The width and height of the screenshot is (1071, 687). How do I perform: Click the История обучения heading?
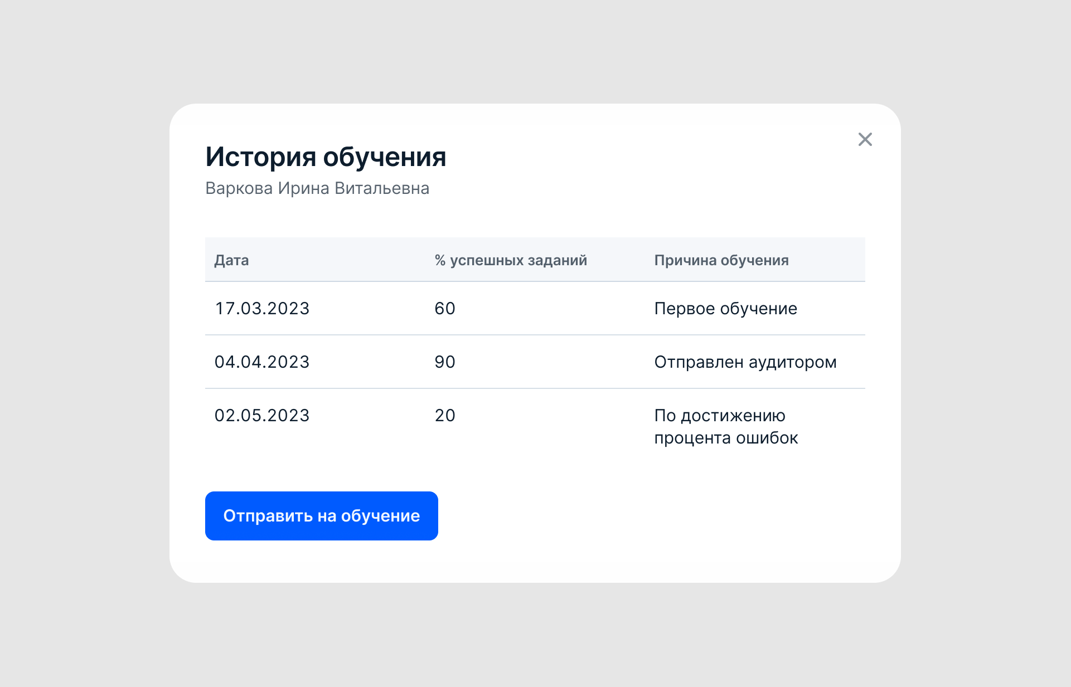pyautogui.click(x=326, y=157)
